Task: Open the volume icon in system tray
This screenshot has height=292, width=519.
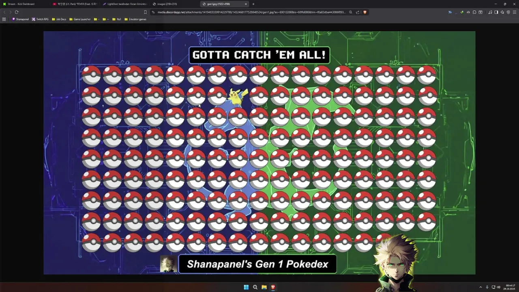Action: click(498, 287)
